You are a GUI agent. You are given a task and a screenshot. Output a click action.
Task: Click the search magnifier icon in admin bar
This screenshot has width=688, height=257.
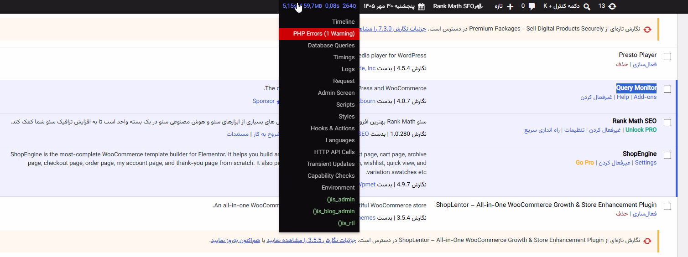(587, 6)
